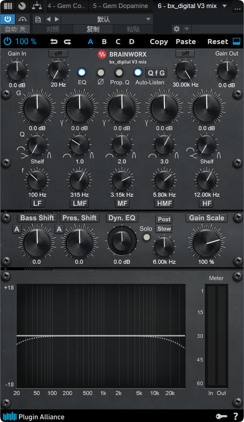244x422 pixels.
Task: Click the 复制 copy button
Action: click(x=93, y=29)
